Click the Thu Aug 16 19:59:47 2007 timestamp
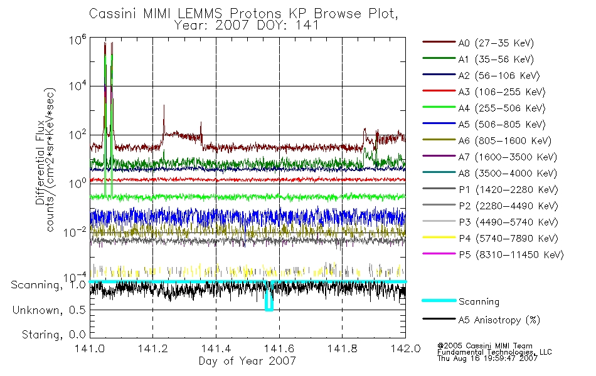The height and width of the screenshot is (376, 596). click(487, 358)
